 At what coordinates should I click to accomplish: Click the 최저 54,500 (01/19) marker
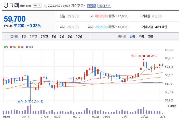(31, 101)
